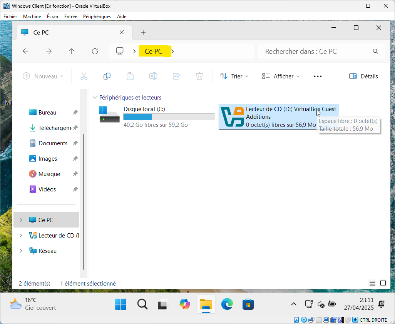395x324 pixels.
Task: Go up one folder level
Action: click(x=72, y=52)
